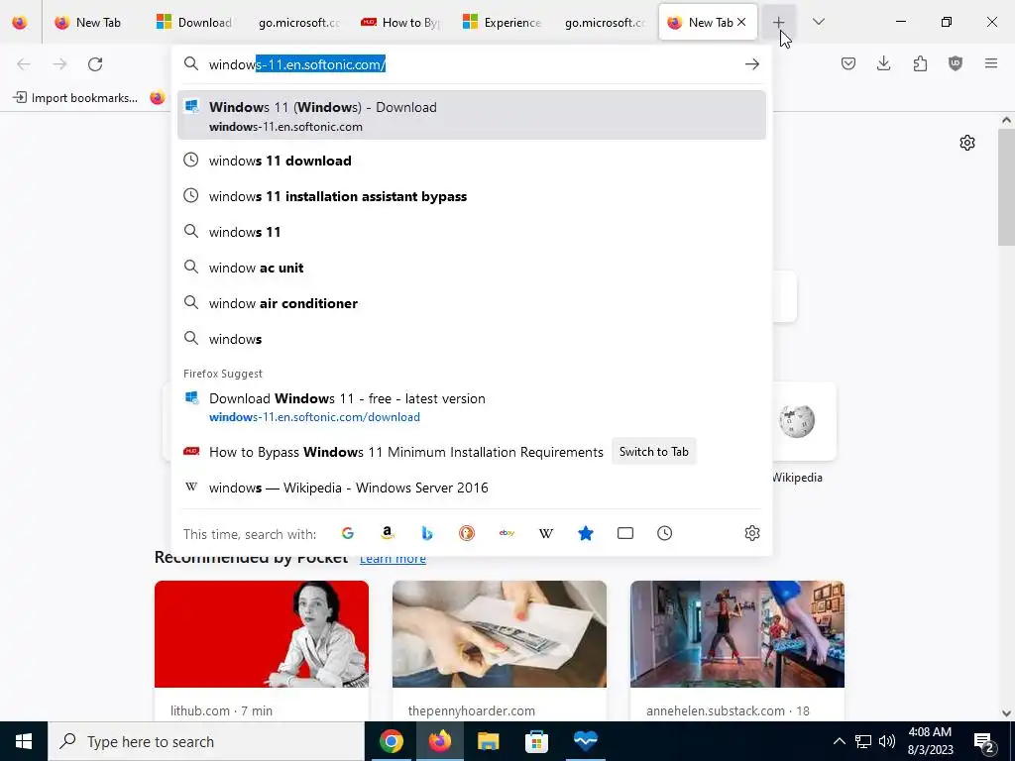Search in open tabs icon
Screen dimensions: 1015x761
[x=625, y=533]
